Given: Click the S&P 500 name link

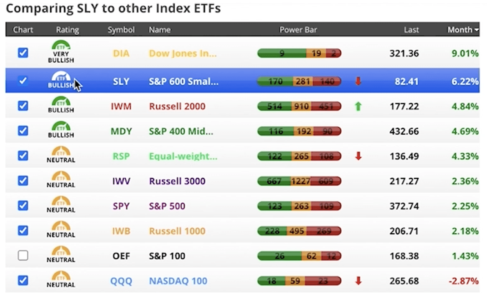Looking at the screenshot, I should (x=167, y=206).
